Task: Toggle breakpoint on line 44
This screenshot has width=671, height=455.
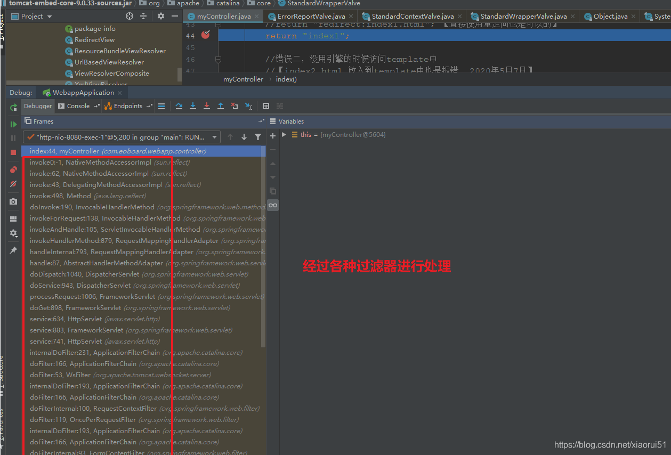Action: [x=206, y=35]
